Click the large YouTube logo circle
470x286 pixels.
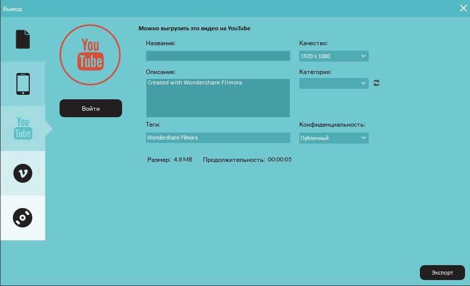click(x=90, y=55)
